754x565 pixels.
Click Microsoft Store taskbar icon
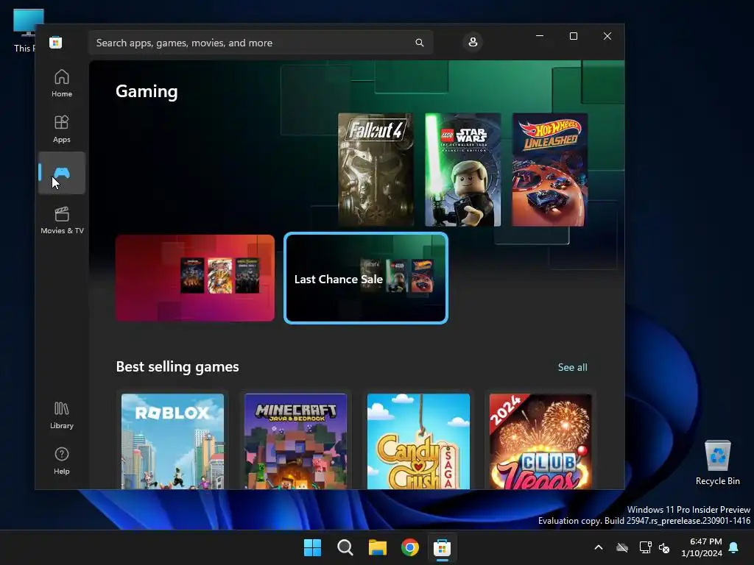[442, 547]
